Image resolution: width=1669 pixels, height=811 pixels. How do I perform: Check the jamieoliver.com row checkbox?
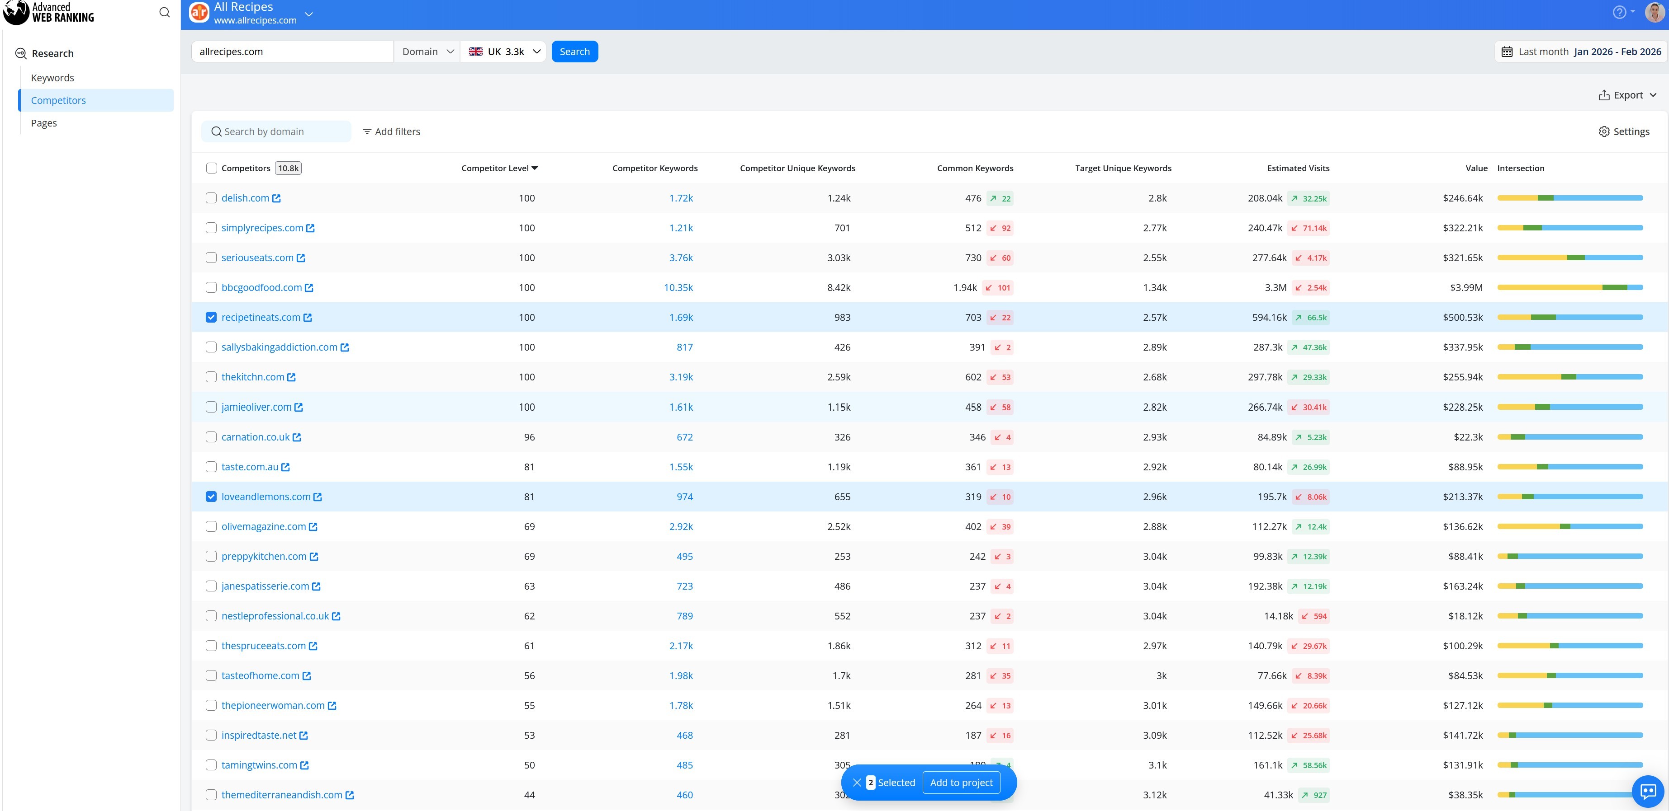coord(211,407)
